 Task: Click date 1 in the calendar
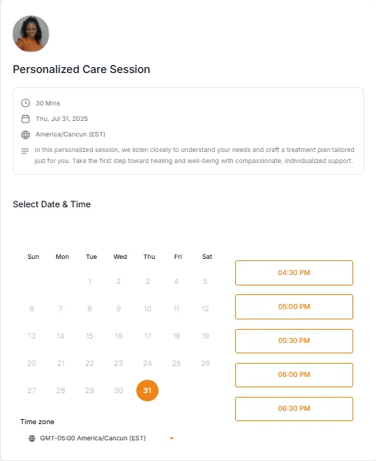click(x=90, y=281)
